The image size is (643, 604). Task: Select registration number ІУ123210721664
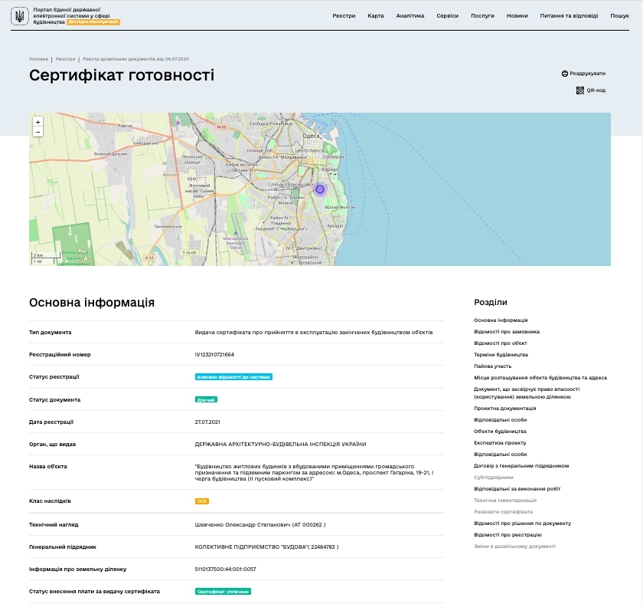[214, 355]
